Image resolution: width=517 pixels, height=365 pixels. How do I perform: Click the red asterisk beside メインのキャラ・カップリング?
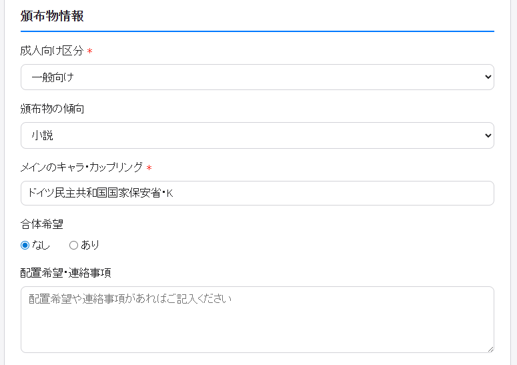(149, 167)
